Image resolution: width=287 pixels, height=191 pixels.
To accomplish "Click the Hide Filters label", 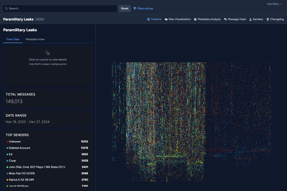I will 273,4.
